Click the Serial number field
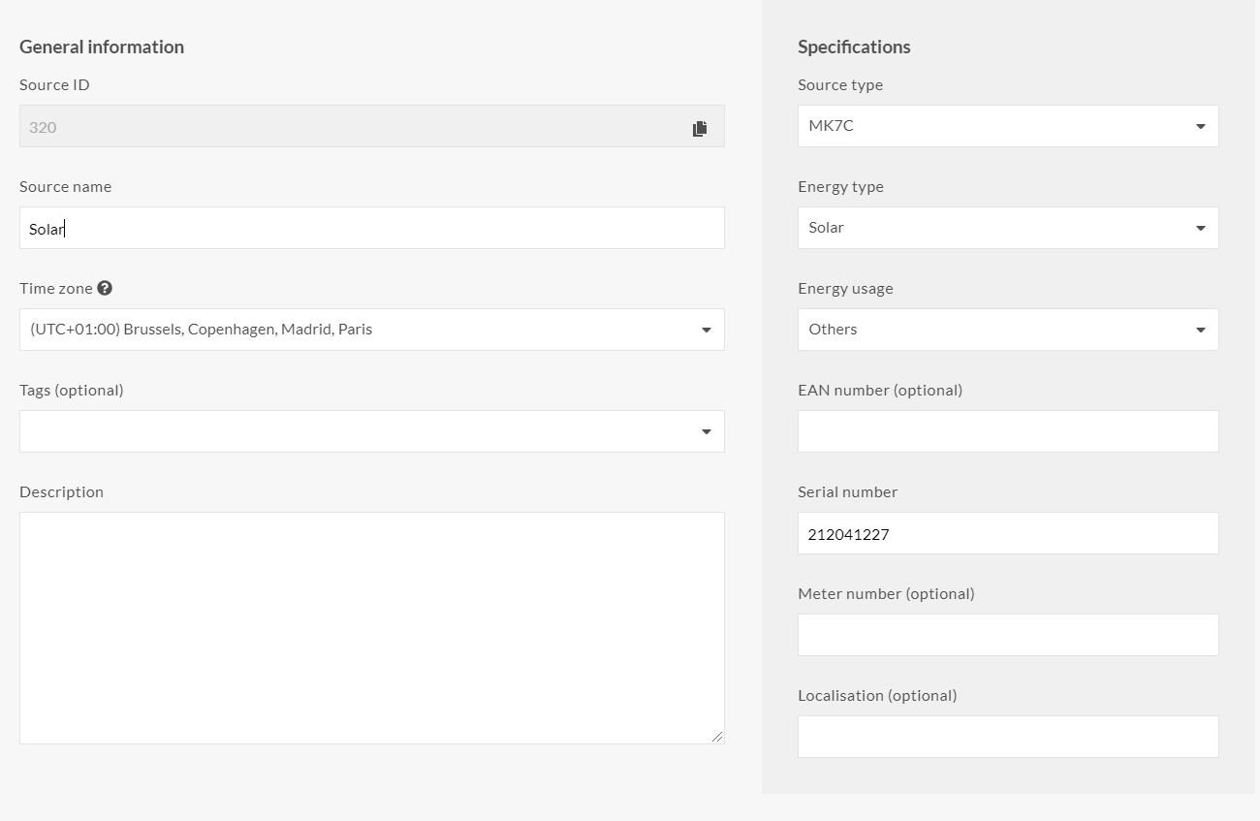The image size is (1260, 821). tap(1008, 532)
